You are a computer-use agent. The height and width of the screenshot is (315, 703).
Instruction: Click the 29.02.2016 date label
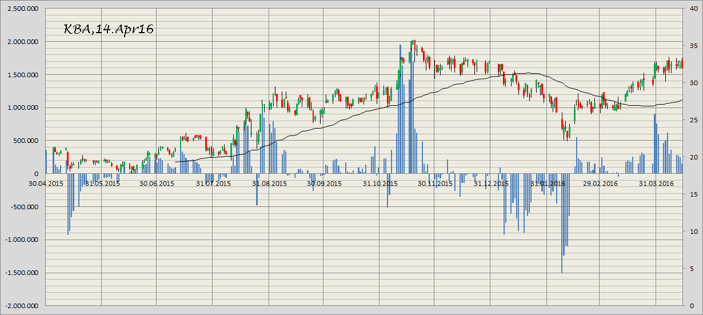600,184
